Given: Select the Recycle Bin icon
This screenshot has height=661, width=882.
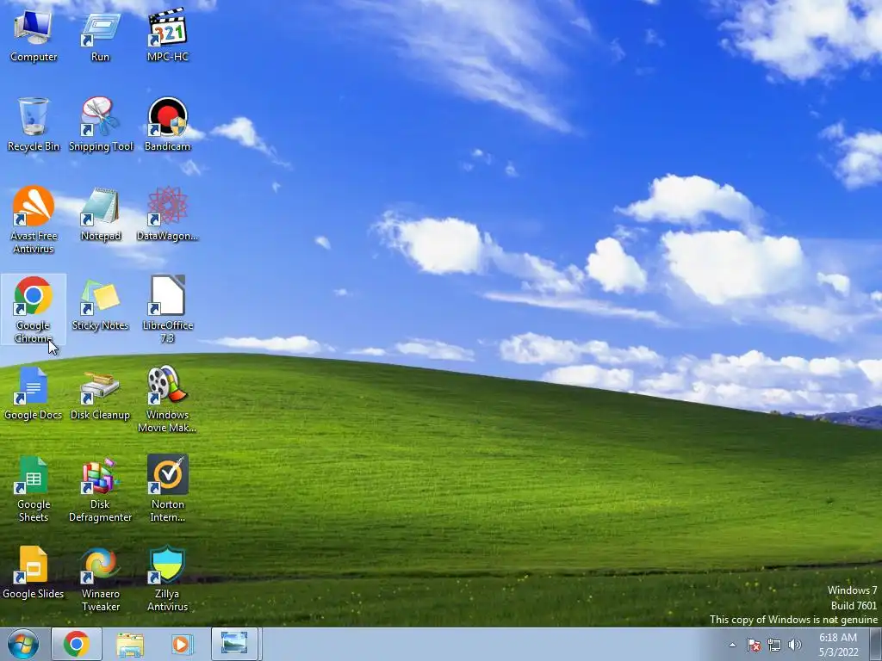Looking at the screenshot, I should click(x=34, y=125).
